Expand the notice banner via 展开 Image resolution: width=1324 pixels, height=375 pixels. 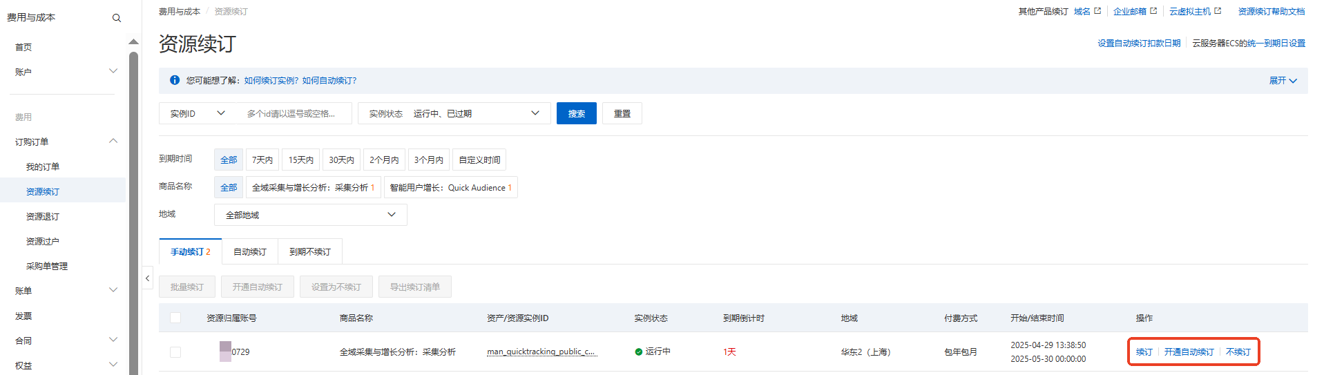point(1283,81)
